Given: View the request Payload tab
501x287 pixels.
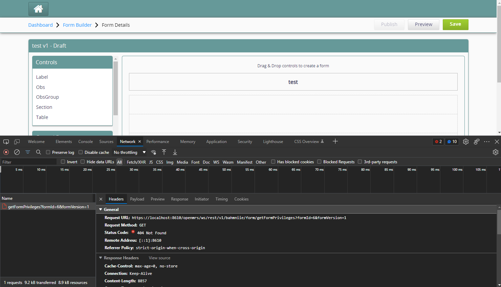Looking at the screenshot, I should pos(137,199).
